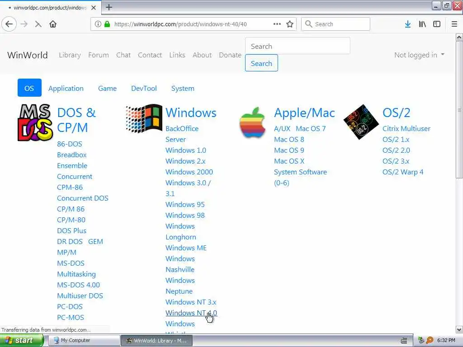This screenshot has height=347, width=463.
Task: Open the Windows 2000 link
Action: pos(189,172)
